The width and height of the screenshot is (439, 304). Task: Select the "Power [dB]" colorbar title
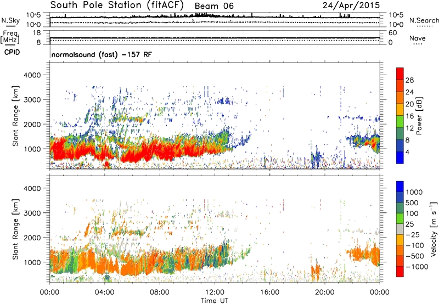(419, 116)
